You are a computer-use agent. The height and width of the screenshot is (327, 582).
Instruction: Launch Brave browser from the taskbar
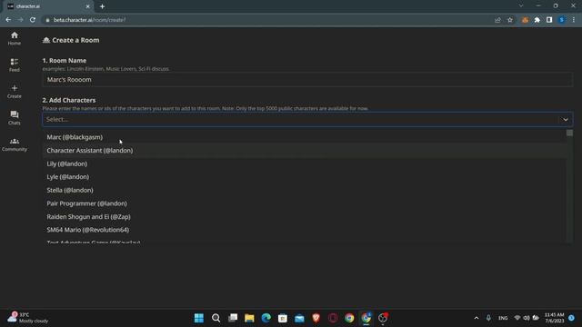tap(316, 318)
